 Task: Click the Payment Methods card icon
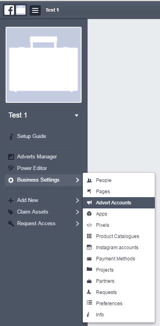(x=89, y=259)
